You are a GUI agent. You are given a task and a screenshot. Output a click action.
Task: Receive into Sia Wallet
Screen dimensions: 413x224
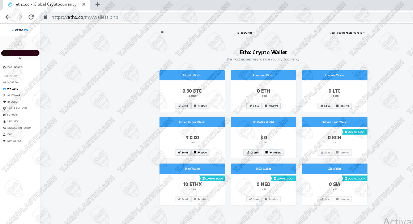(x=343, y=199)
